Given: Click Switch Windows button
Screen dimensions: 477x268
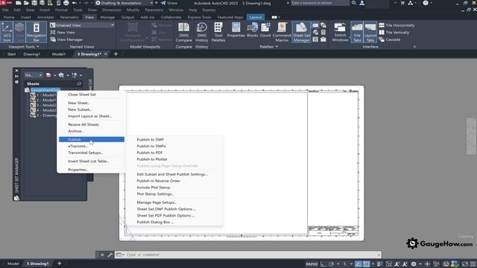Looking at the screenshot, I should (x=340, y=32).
